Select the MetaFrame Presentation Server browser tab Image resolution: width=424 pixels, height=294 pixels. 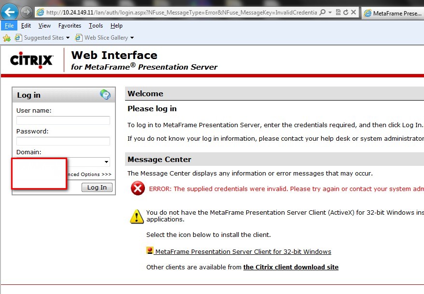pos(393,13)
